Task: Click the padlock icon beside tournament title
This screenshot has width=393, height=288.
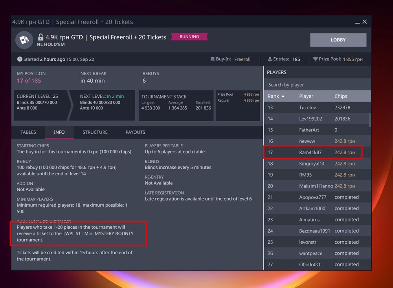Action: [40, 37]
